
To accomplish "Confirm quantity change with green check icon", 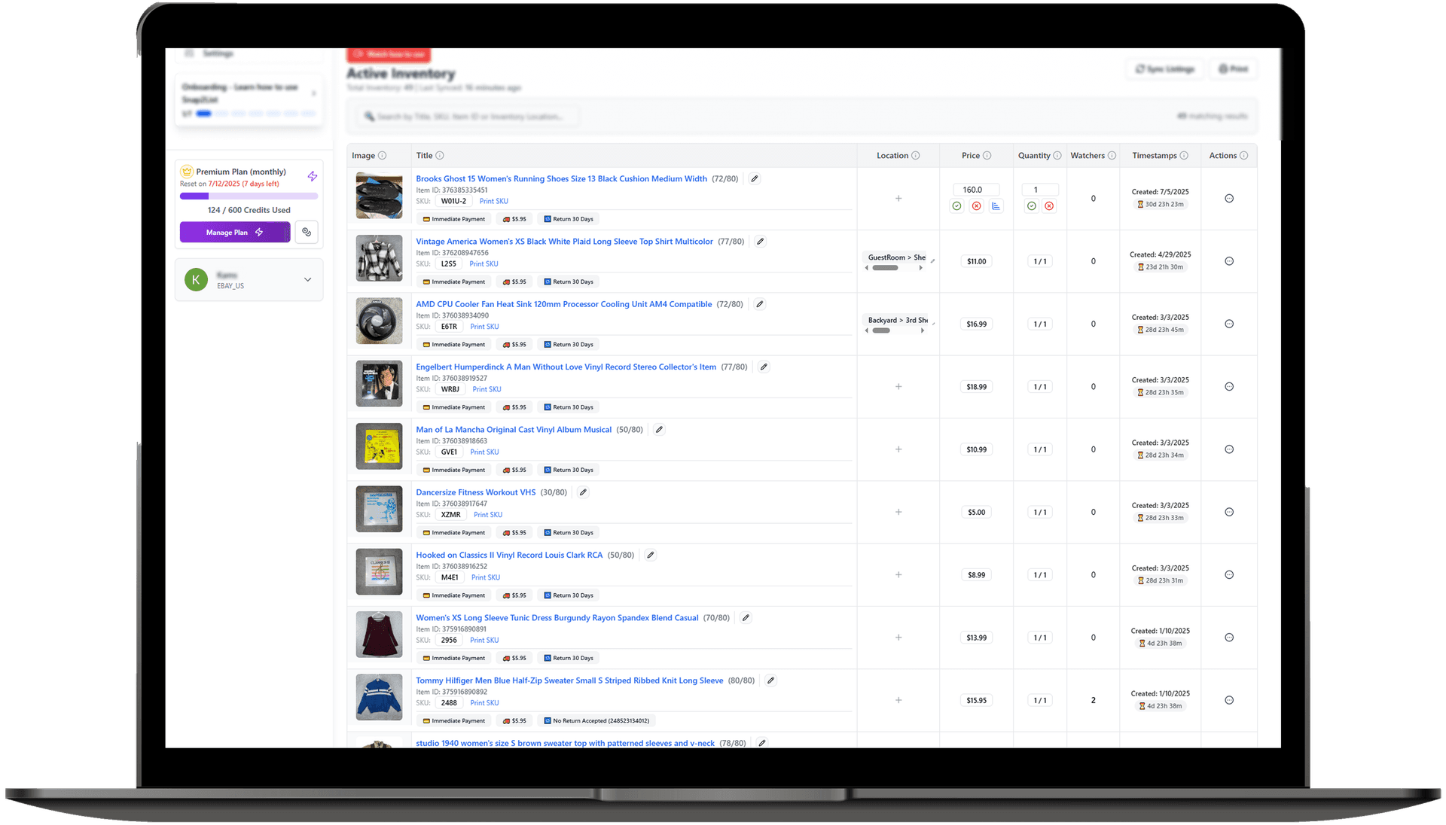I will [1031, 205].
